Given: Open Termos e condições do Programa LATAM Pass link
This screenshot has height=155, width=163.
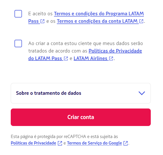Looking at the screenshot, I should tap(99, 14).
